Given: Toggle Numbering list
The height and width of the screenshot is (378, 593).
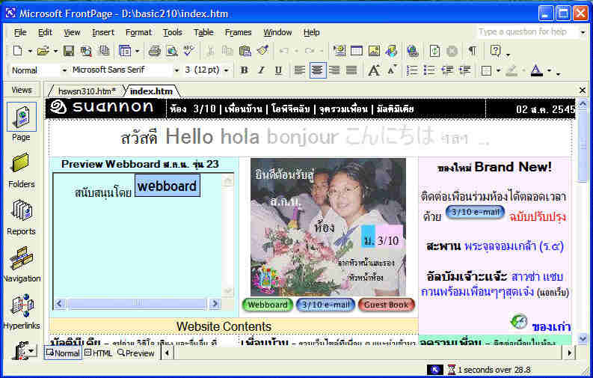Looking at the screenshot, I should click(412, 70).
